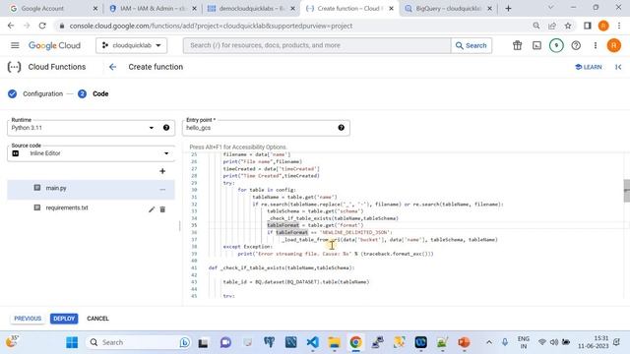The image size is (630, 354).
Task: Focus the resources search field
Action: click(317, 45)
